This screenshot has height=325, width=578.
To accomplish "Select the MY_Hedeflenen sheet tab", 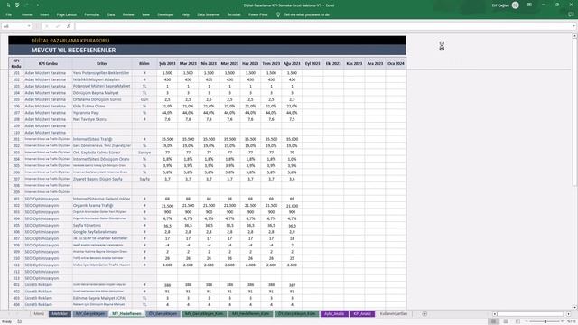I will tap(126, 314).
